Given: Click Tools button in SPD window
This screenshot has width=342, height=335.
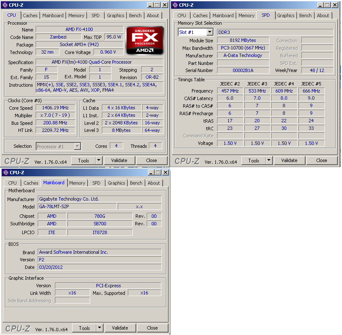Looking at the screenshot, I should (x=254, y=160).
